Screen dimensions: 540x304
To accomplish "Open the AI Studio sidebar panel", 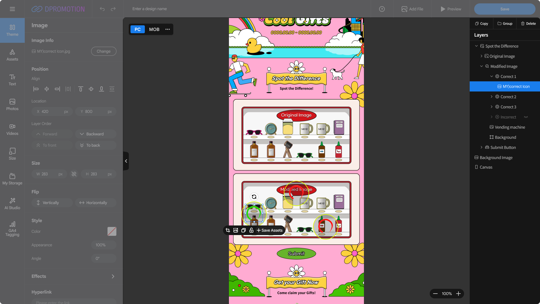I will coord(12,203).
